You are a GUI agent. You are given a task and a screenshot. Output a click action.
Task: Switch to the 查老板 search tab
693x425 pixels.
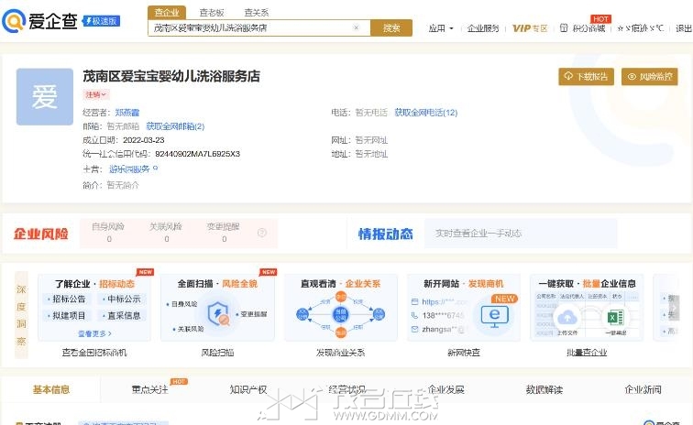(211, 13)
